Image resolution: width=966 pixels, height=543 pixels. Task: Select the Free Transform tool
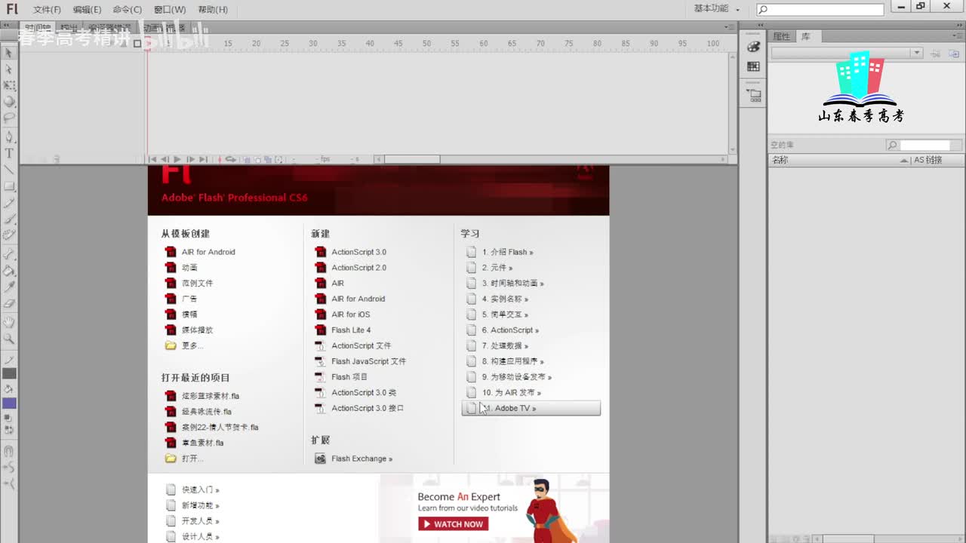(9, 86)
